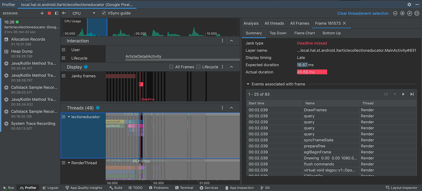
Task: Zoom in the timeline with plus icon
Action: click(402, 13)
